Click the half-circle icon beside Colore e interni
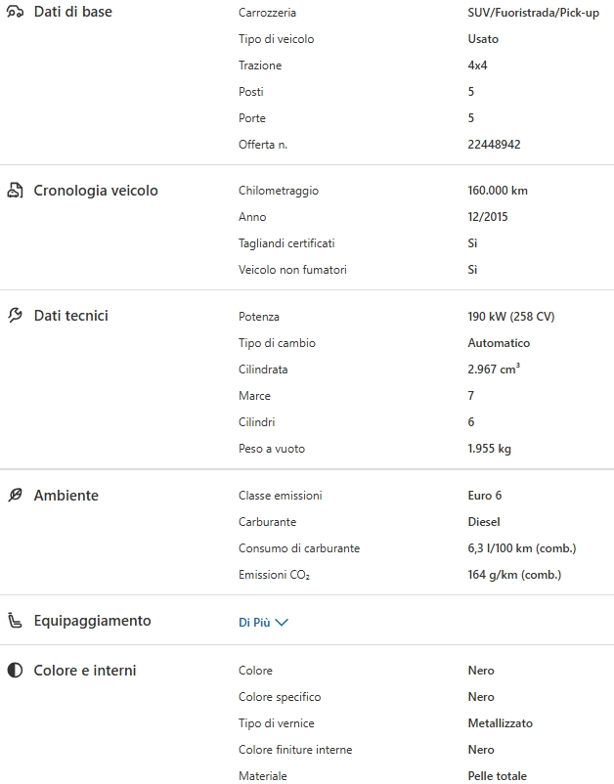Image resolution: width=614 pixels, height=784 pixels. click(x=15, y=671)
